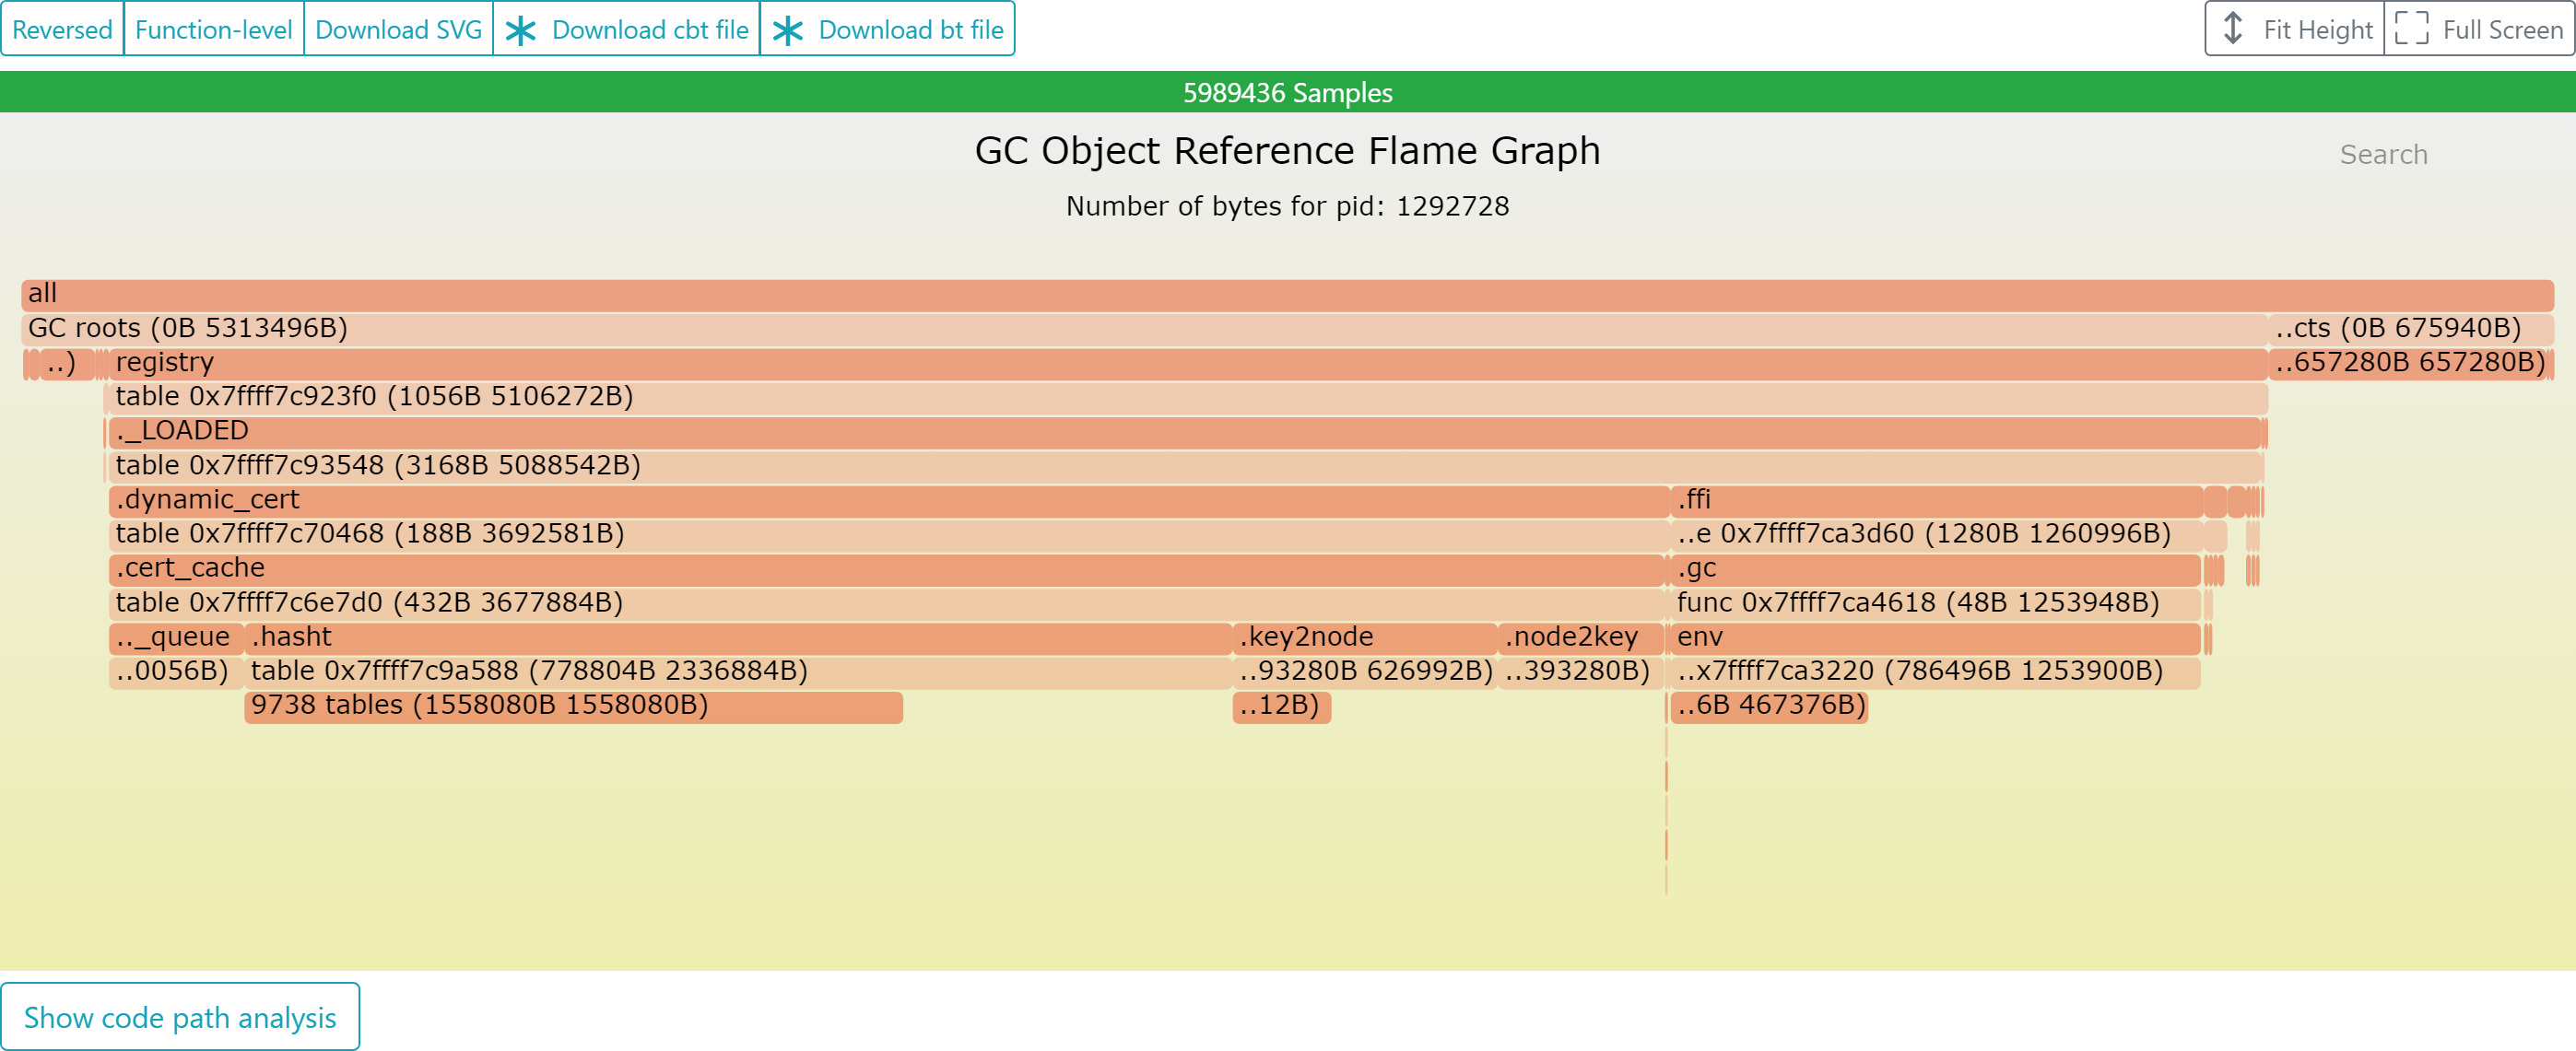Toggle the Reversed view button
2576x1051 pixels.
point(62,29)
